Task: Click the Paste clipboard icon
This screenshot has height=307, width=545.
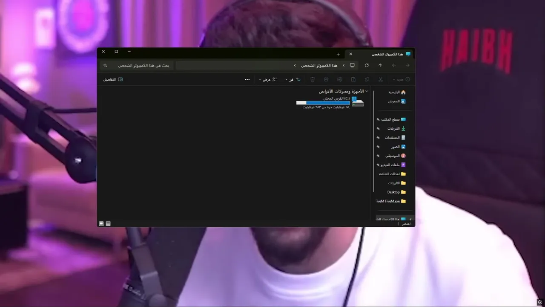Action: (x=353, y=79)
